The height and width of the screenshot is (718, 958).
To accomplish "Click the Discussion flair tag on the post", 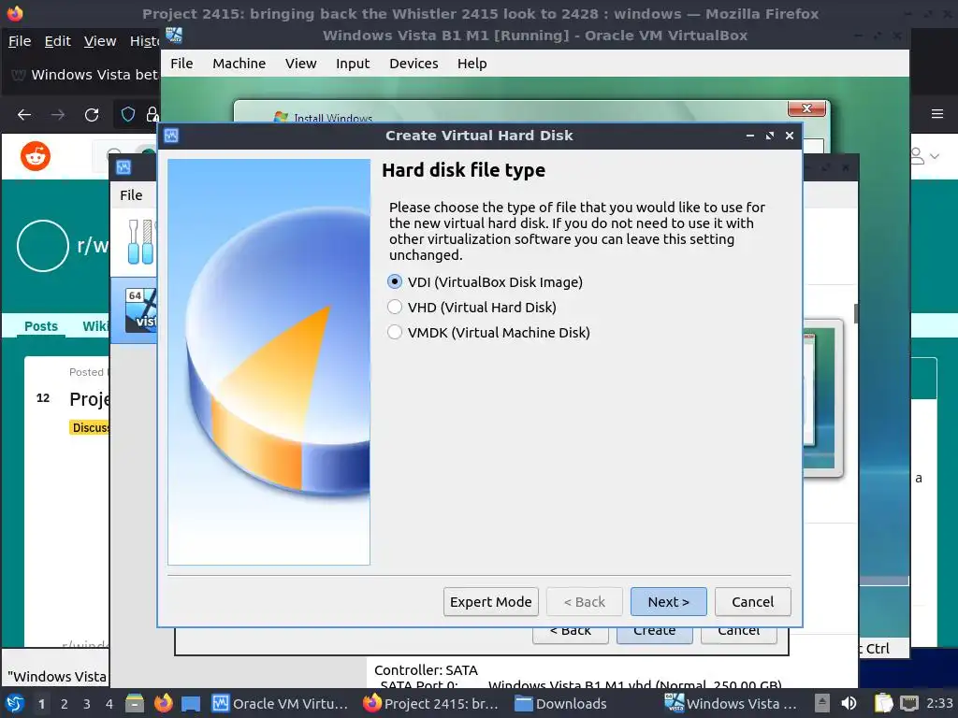I will point(90,427).
